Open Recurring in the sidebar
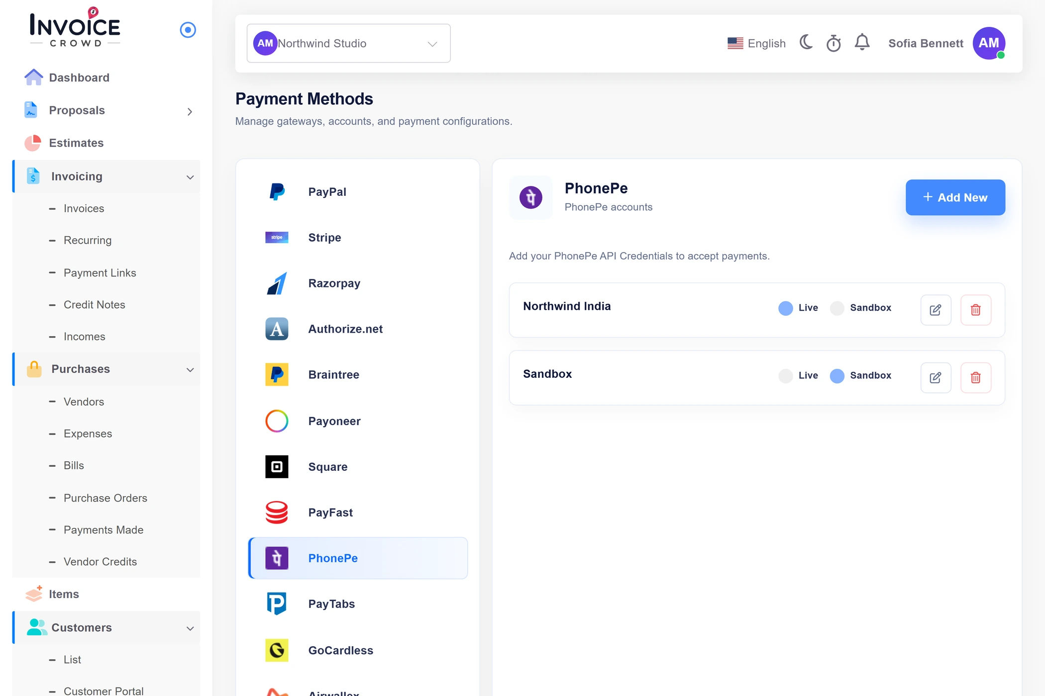The width and height of the screenshot is (1045, 696). click(x=88, y=240)
